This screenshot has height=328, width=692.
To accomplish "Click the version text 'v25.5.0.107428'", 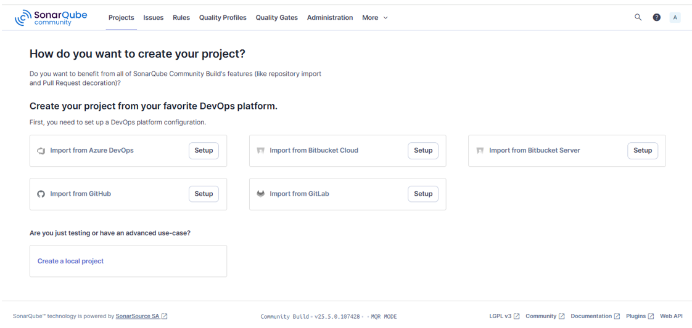I will [337, 316].
